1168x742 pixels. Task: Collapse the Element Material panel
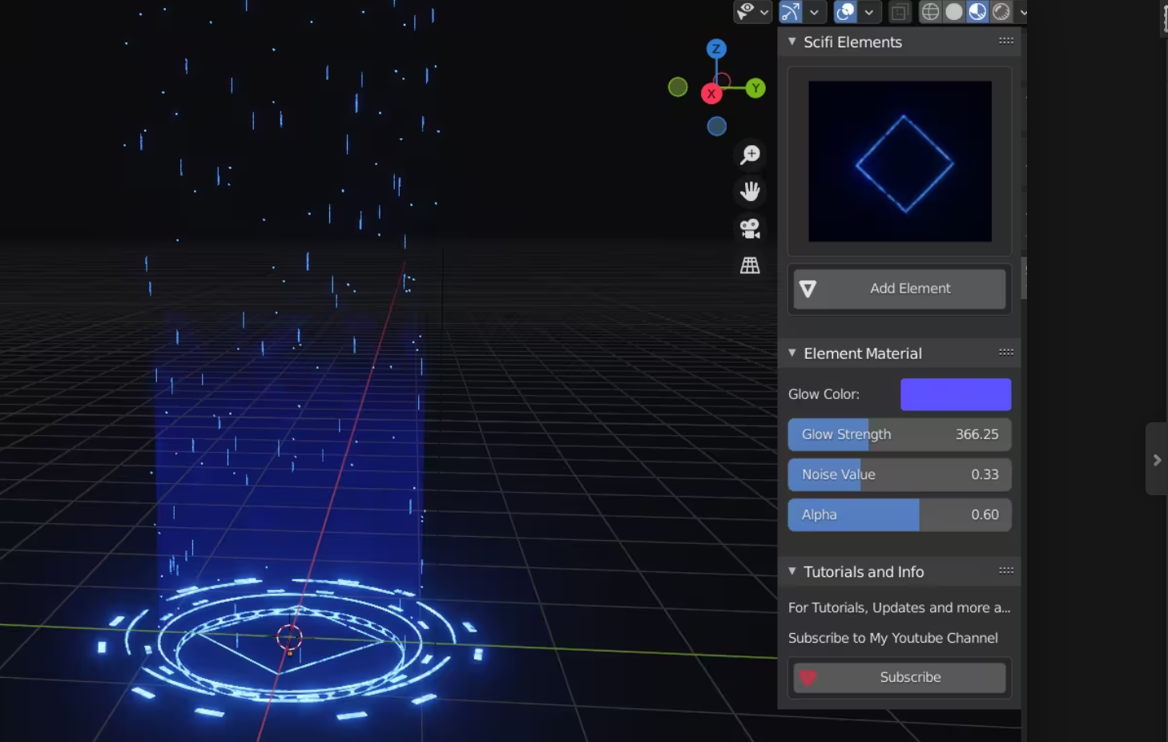[792, 353]
